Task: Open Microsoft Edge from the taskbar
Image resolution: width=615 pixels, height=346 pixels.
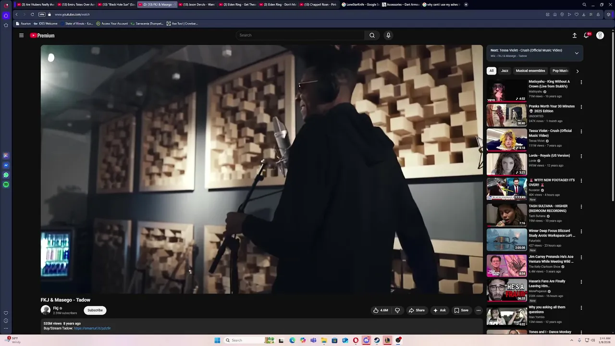Action: click(x=292, y=340)
